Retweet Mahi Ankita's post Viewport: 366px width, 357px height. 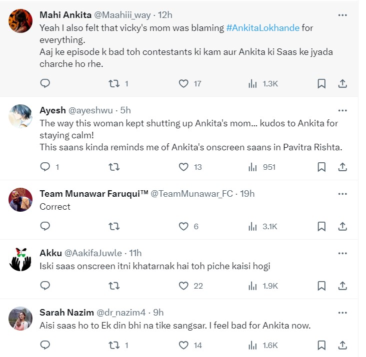tap(114, 84)
